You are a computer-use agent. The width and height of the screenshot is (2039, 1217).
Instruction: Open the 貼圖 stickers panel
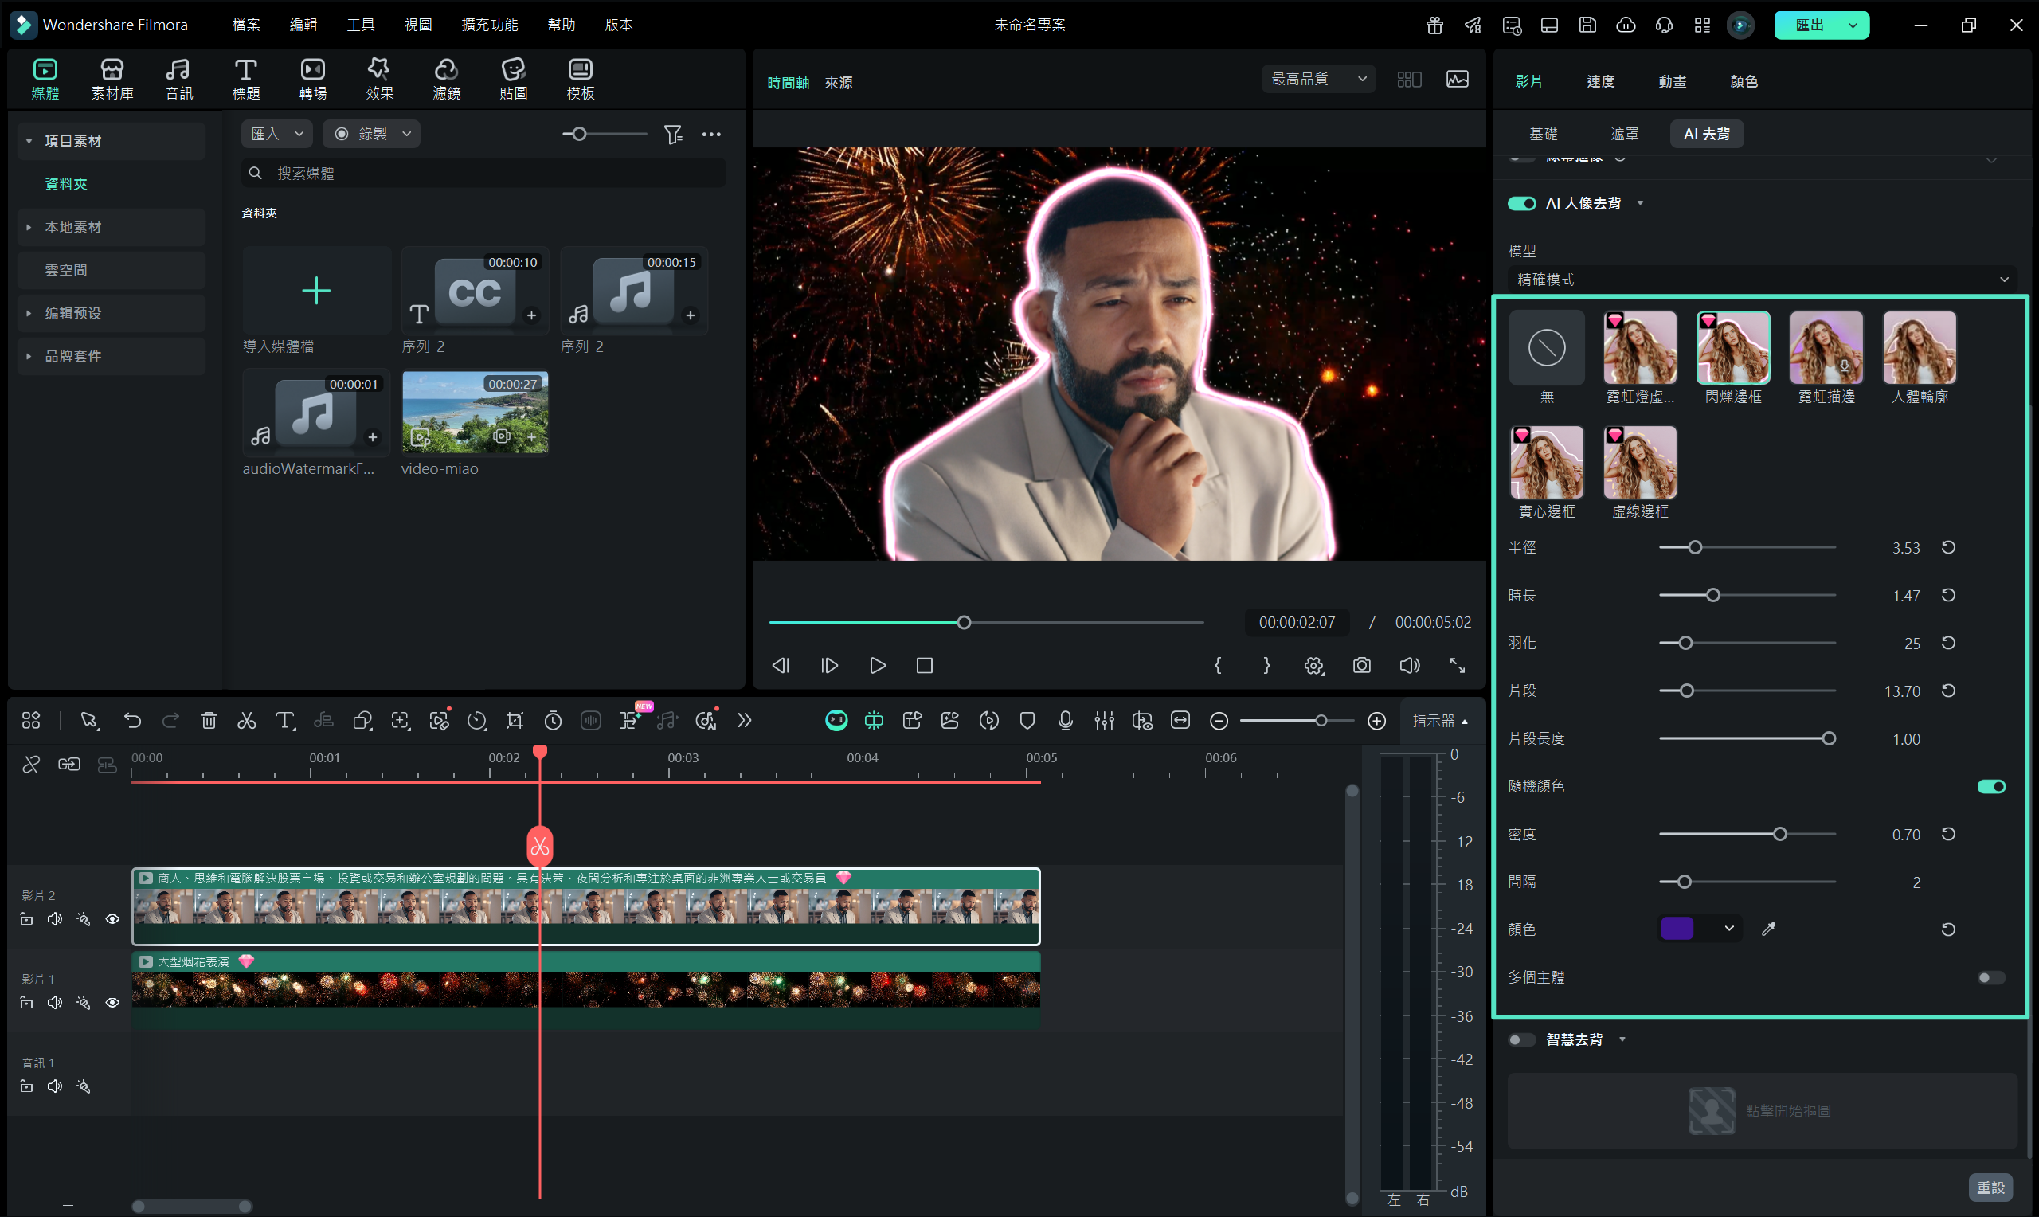click(x=513, y=80)
